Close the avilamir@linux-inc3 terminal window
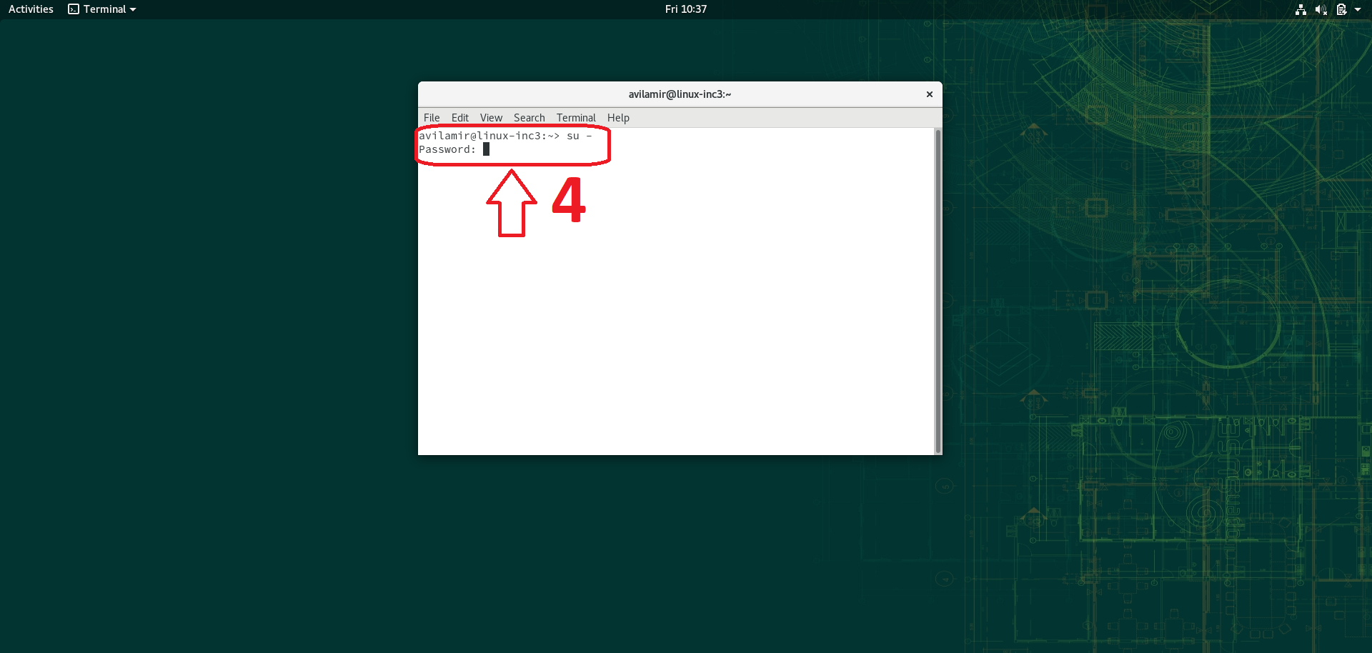 [x=929, y=94]
